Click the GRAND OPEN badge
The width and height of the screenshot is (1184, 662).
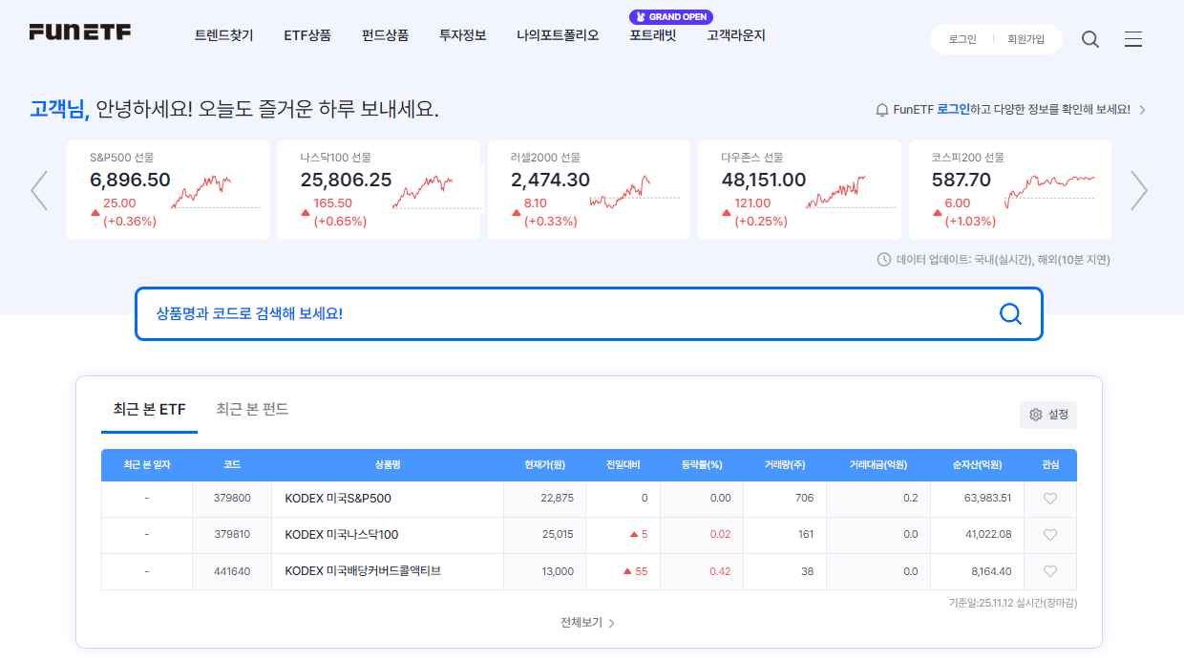tap(671, 17)
